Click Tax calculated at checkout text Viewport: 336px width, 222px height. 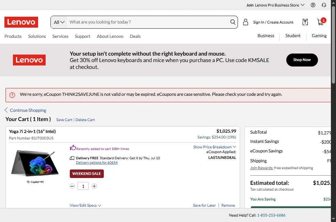click(x=272, y=189)
